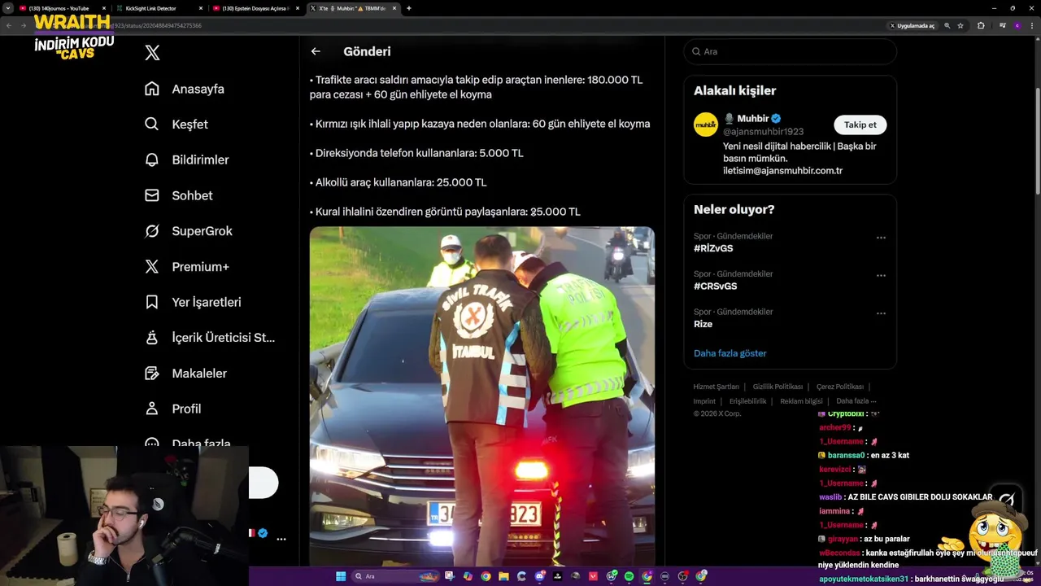Open options for #RİZvGS trend
This screenshot has width=1041, height=586.
click(881, 238)
